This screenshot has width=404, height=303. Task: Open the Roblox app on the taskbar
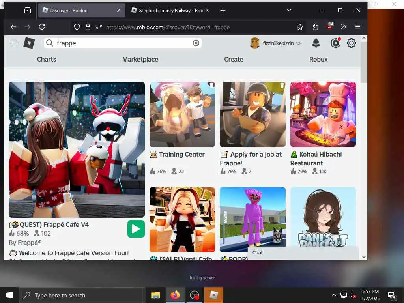coord(213,295)
